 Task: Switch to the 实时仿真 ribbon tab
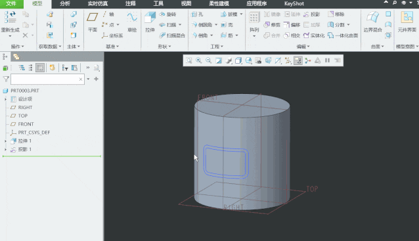[x=98, y=4]
